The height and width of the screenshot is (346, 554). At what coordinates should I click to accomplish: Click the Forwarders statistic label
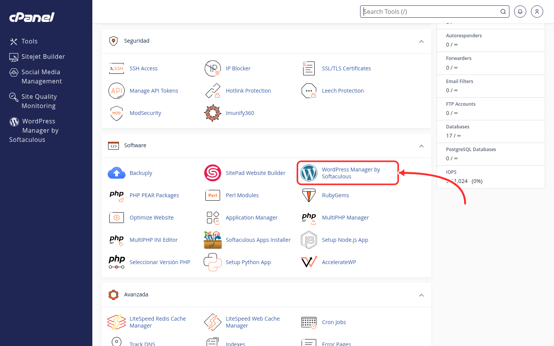(459, 58)
